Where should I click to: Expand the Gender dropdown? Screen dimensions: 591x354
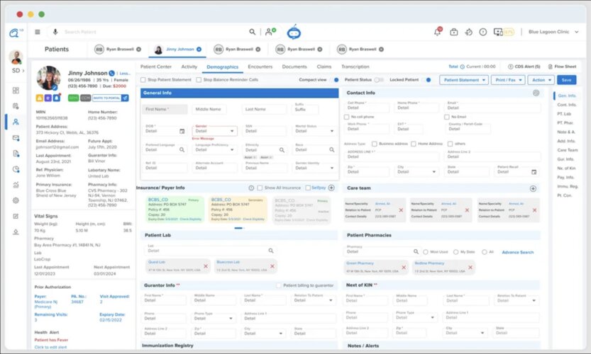pos(233,131)
